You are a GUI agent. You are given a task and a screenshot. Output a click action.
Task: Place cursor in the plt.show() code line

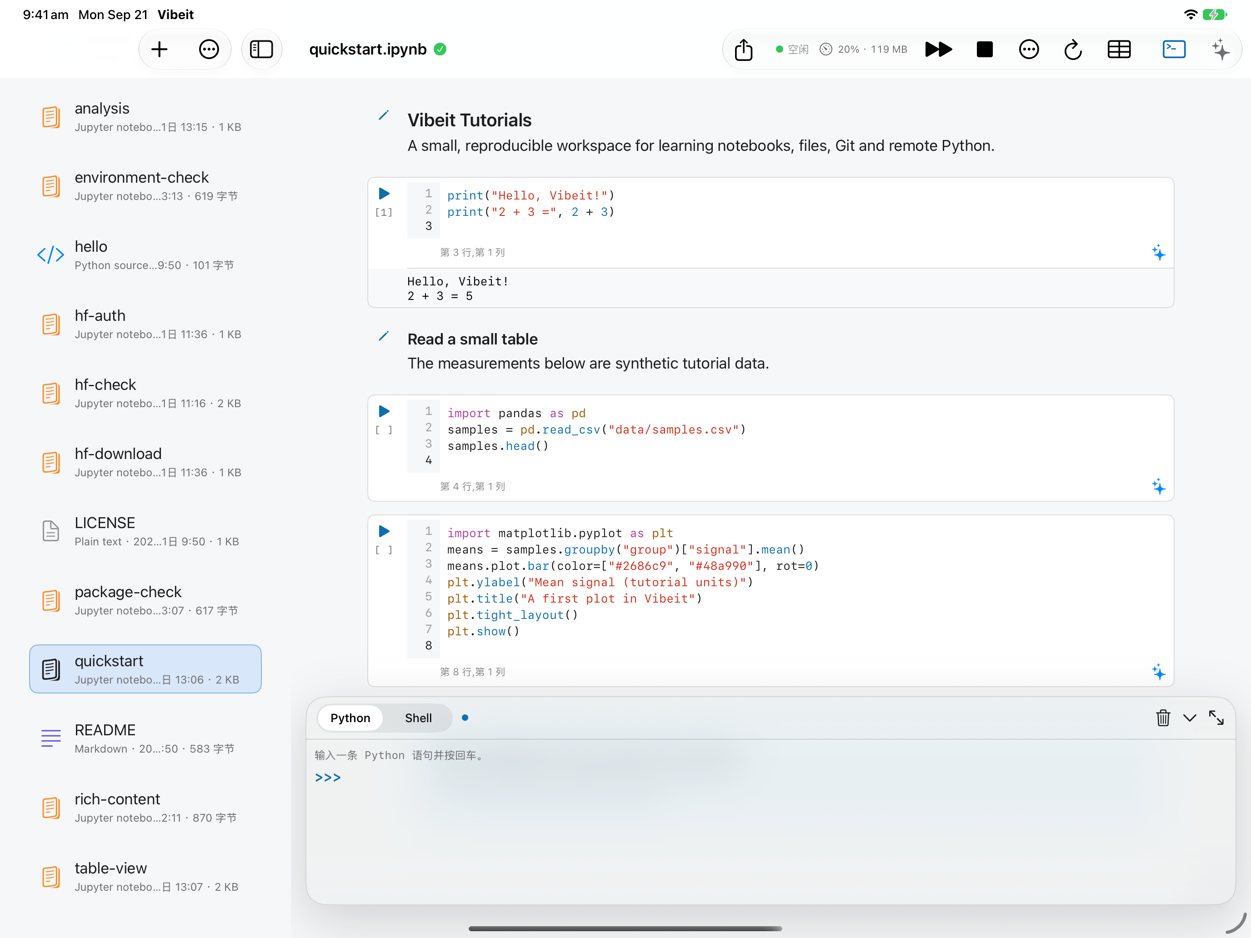coord(483,632)
